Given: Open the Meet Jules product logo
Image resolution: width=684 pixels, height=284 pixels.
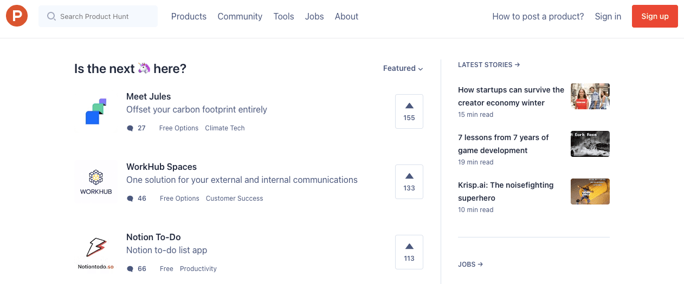Looking at the screenshot, I should tap(96, 111).
